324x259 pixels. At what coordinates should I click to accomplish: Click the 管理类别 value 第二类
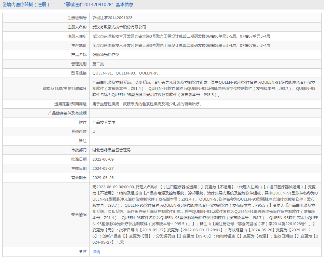98,64
